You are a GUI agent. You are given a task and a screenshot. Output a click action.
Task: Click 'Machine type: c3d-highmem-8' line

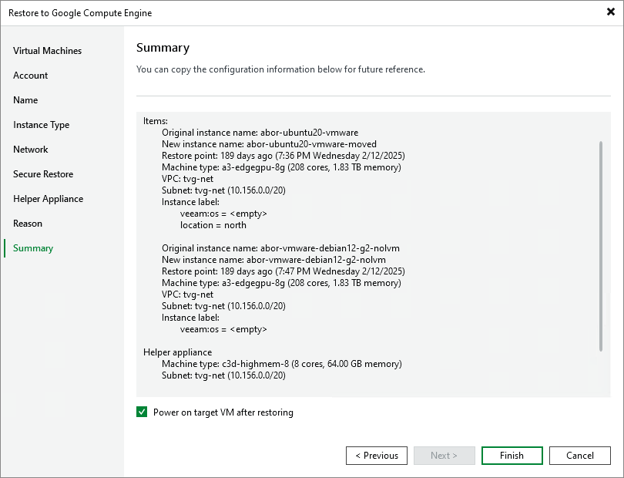click(282, 364)
